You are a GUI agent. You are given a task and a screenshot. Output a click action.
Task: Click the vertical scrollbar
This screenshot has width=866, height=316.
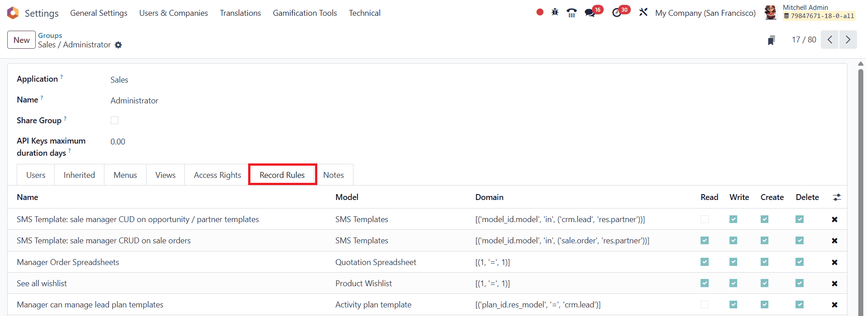click(x=861, y=190)
